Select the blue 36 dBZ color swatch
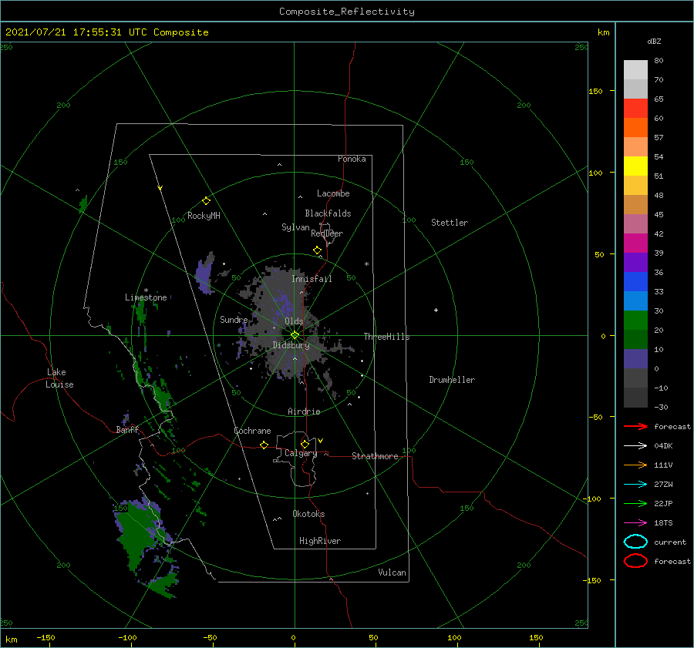 635,282
